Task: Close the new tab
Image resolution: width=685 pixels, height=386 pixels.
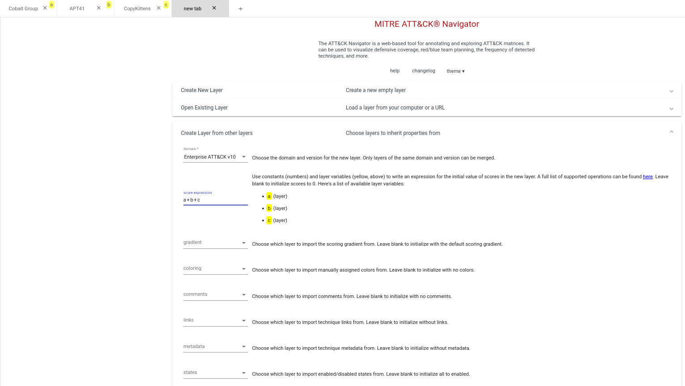Action: tap(214, 8)
